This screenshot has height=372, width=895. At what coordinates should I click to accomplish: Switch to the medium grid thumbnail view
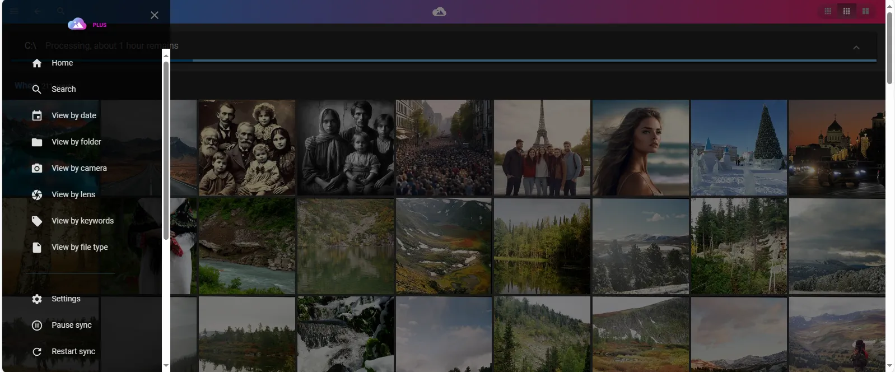(846, 11)
